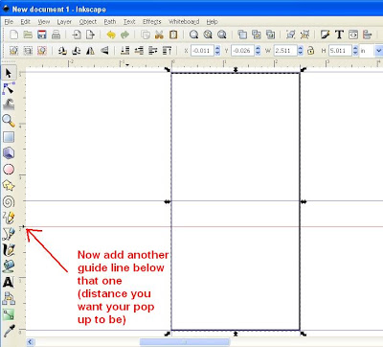Select the Star polygon tool

click(x=9, y=185)
